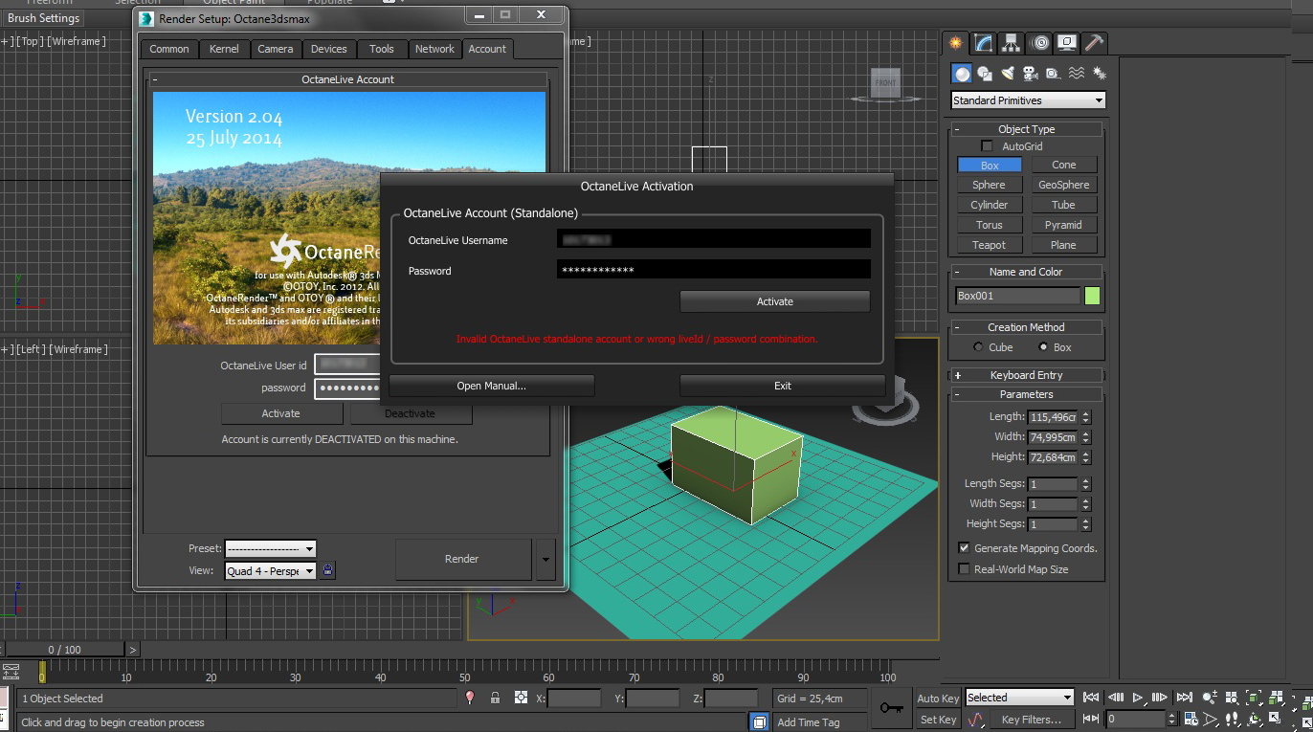This screenshot has width=1313, height=732.
Task: Click the green Box001 color swatch
Action: 1092,297
